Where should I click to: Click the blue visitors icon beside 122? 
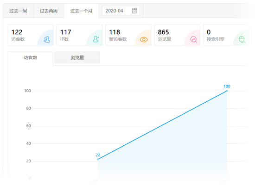point(47,39)
